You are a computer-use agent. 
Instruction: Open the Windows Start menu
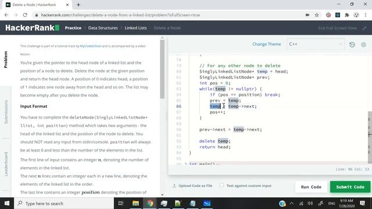click(x=7, y=203)
